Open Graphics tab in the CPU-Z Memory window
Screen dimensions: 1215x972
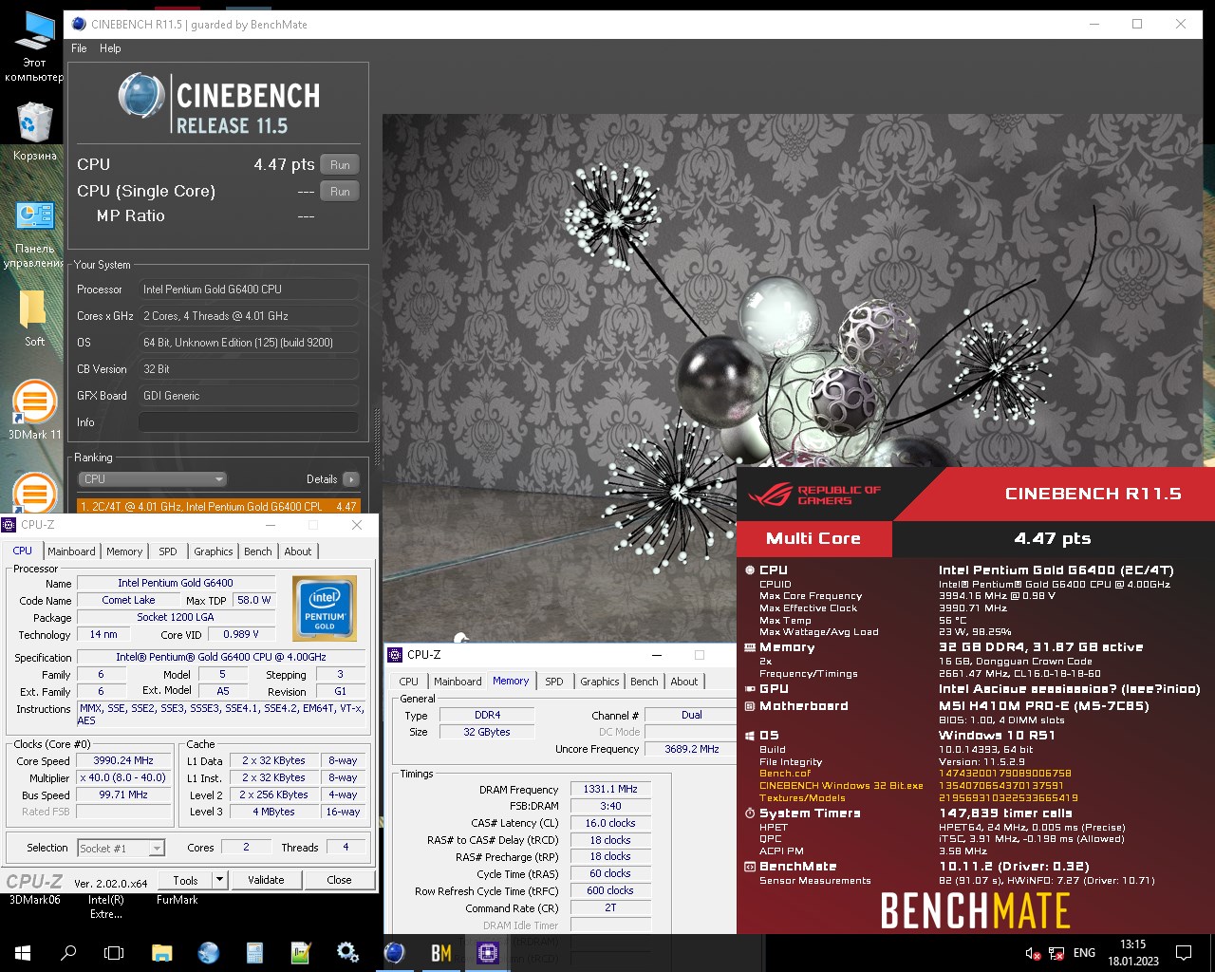(600, 682)
